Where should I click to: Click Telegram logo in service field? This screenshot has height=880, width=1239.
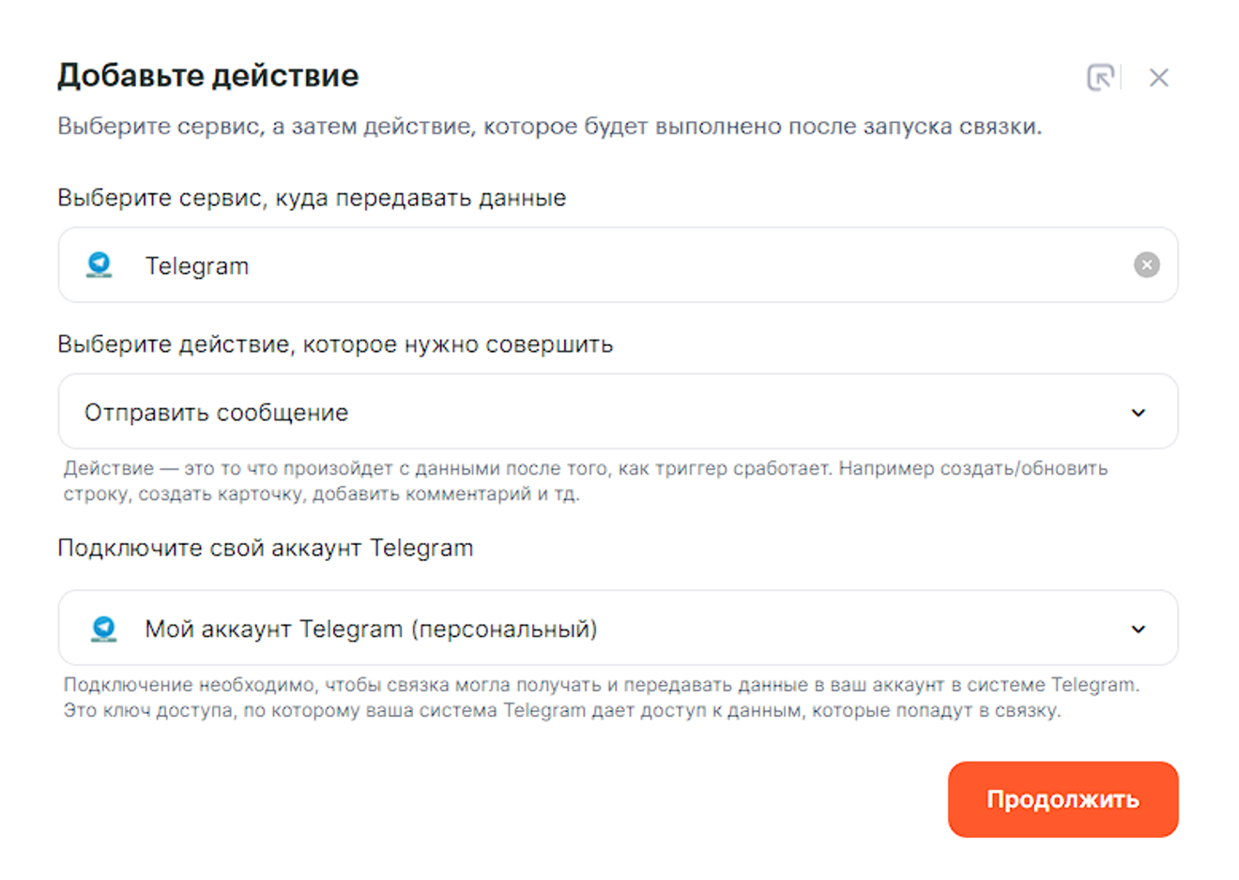point(99,266)
